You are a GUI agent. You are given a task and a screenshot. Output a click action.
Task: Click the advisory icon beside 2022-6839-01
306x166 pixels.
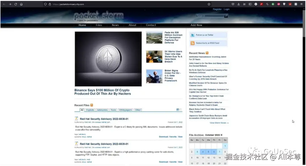[x=76, y=144]
